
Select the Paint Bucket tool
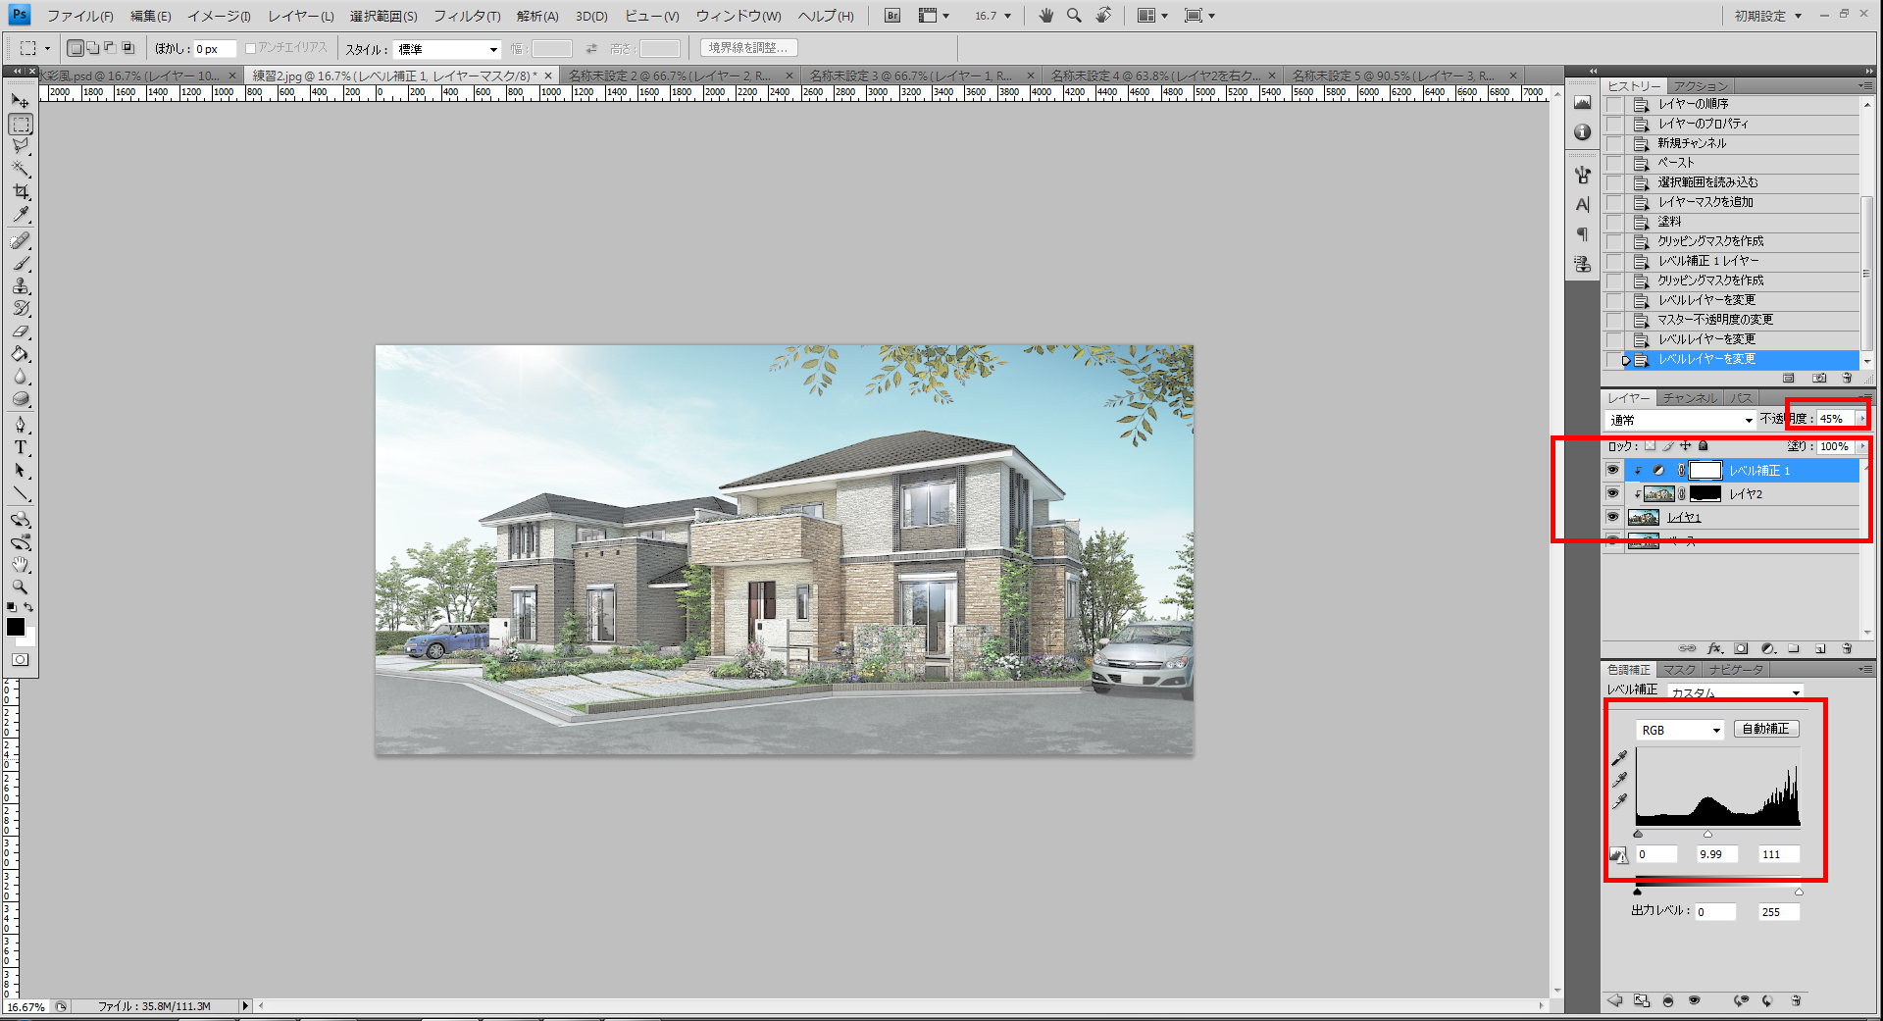(x=21, y=354)
